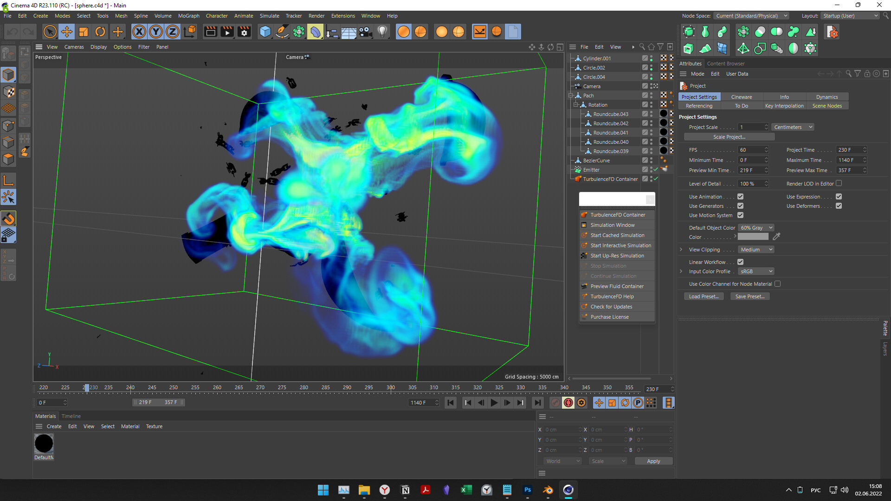Viewport: 891px width, 501px height.
Task: Open Edit Render Settings icon
Action: click(244, 32)
